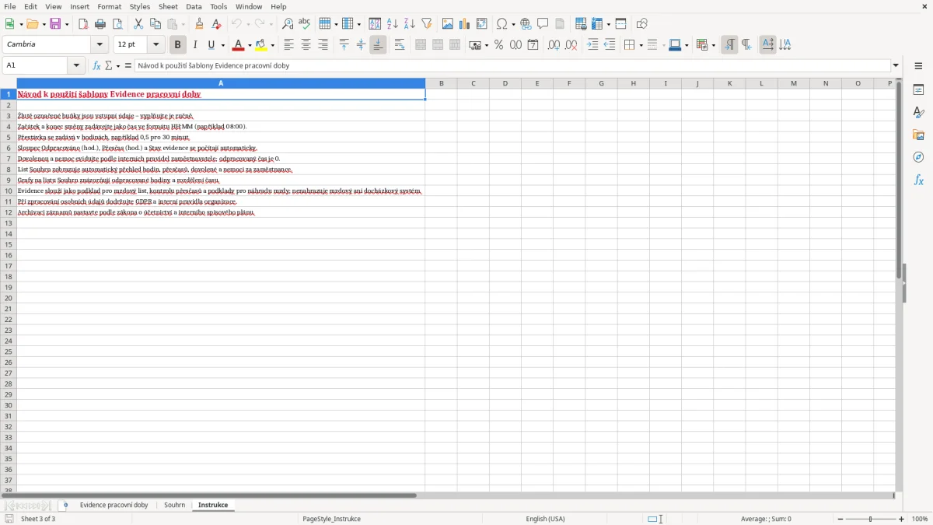
Task: Click the Save document icon
Action: point(55,24)
